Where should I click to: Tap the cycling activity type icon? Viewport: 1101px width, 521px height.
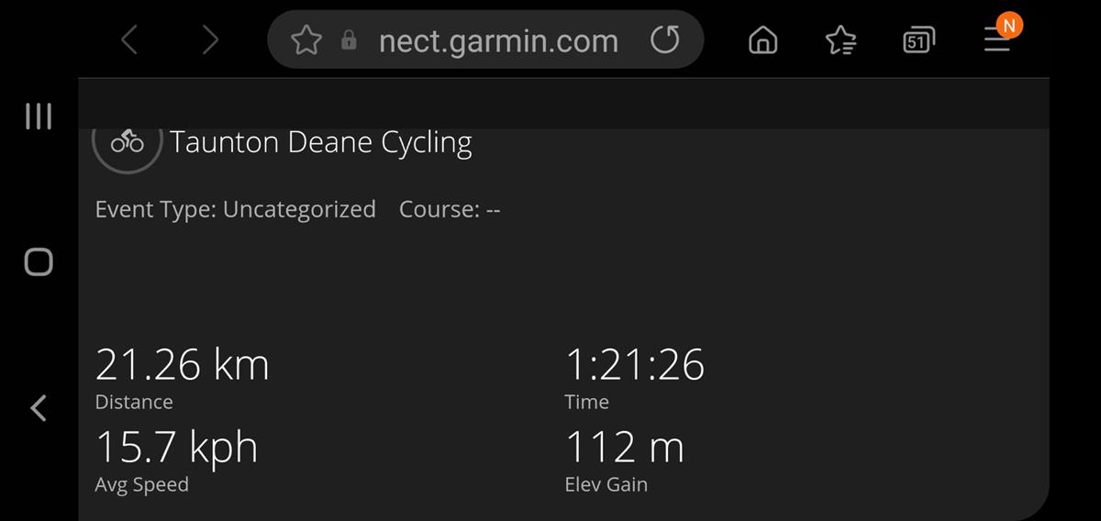[128, 143]
